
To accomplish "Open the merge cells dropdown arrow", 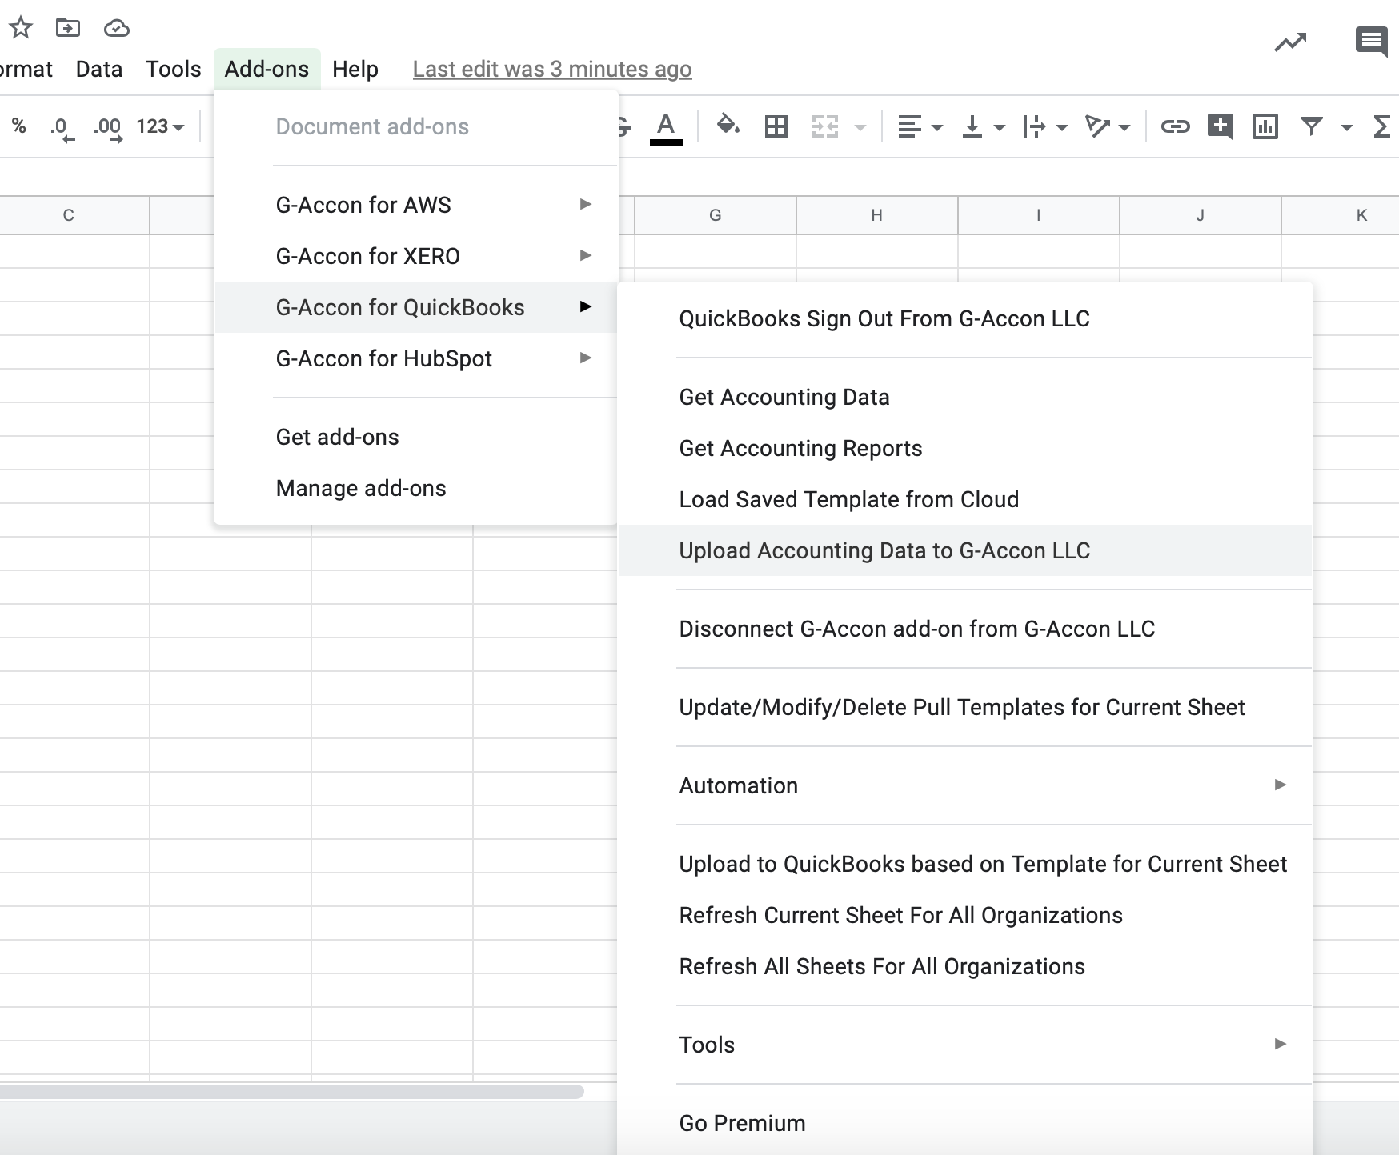I will 860,127.
